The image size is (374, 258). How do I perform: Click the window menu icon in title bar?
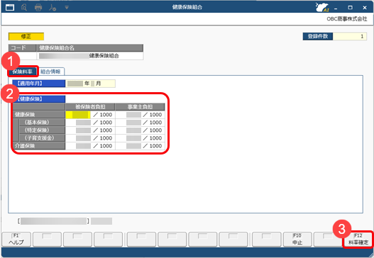point(10,7)
